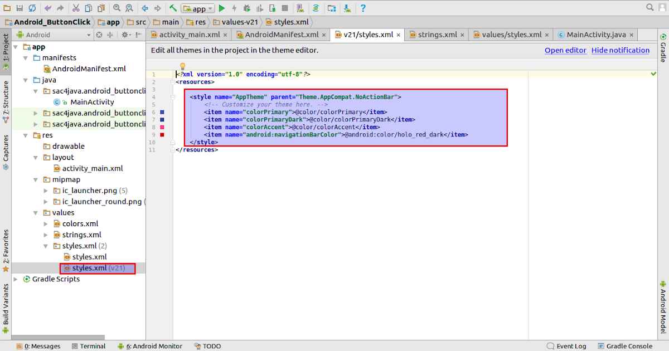Collapse the app module tree node
669x351 pixels.
click(x=16, y=47)
